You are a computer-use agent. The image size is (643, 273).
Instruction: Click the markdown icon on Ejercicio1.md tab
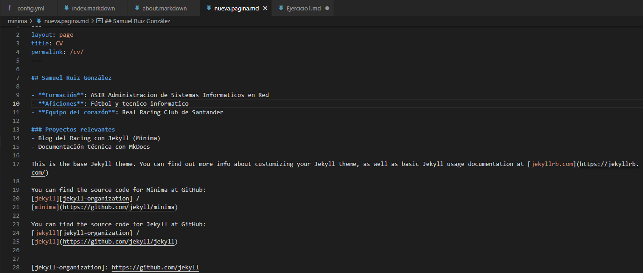[281, 8]
